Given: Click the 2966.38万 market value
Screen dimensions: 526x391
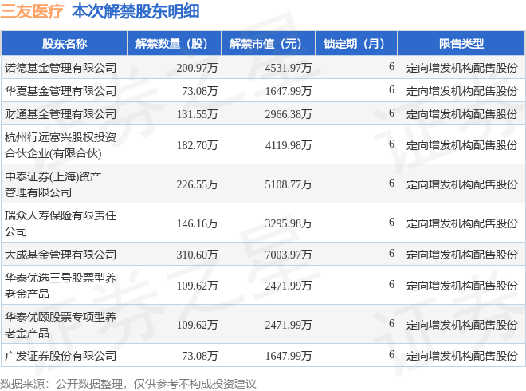Looking at the screenshot, I should click(289, 114).
